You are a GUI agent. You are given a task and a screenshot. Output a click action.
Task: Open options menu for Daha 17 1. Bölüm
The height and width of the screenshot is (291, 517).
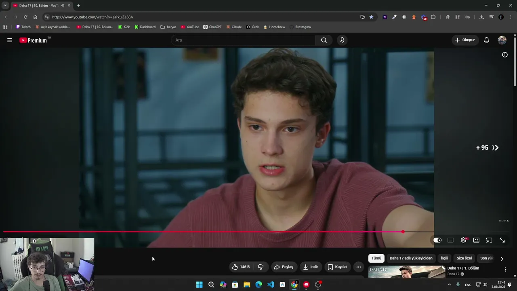tap(505, 270)
